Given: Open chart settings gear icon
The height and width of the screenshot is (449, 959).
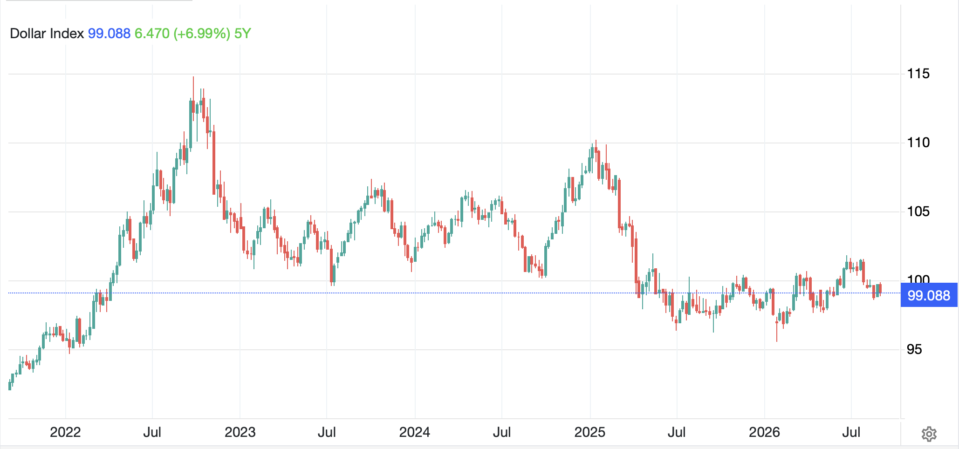Looking at the screenshot, I should (929, 434).
